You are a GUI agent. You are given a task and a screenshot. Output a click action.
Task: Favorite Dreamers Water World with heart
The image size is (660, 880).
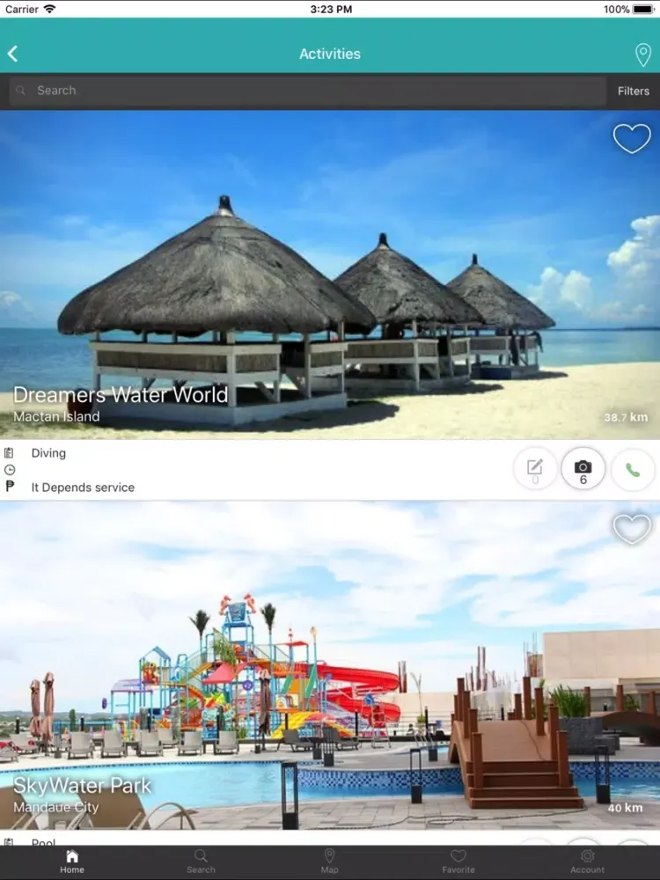tap(632, 138)
